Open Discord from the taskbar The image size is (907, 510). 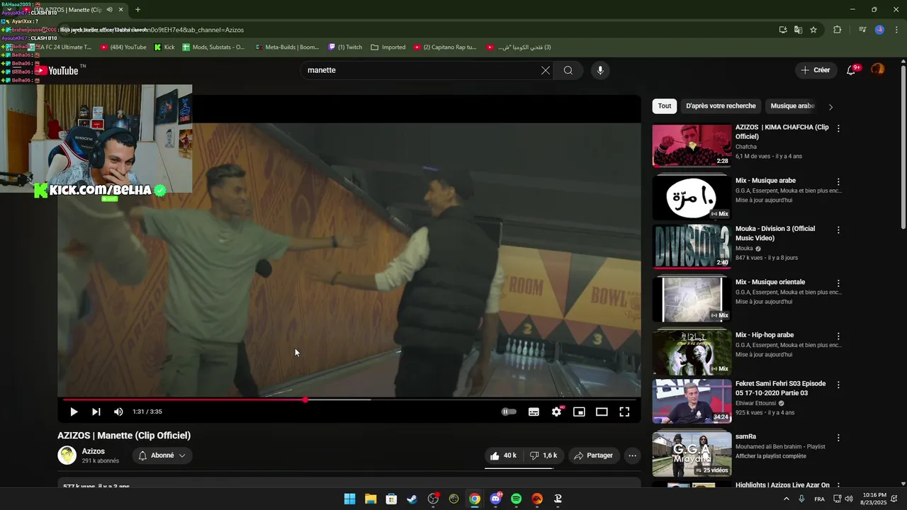pos(496,499)
